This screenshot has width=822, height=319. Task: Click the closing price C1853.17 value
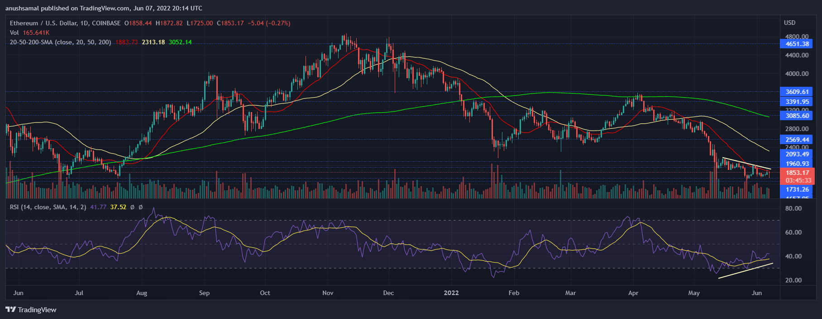click(x=230, y=23)
